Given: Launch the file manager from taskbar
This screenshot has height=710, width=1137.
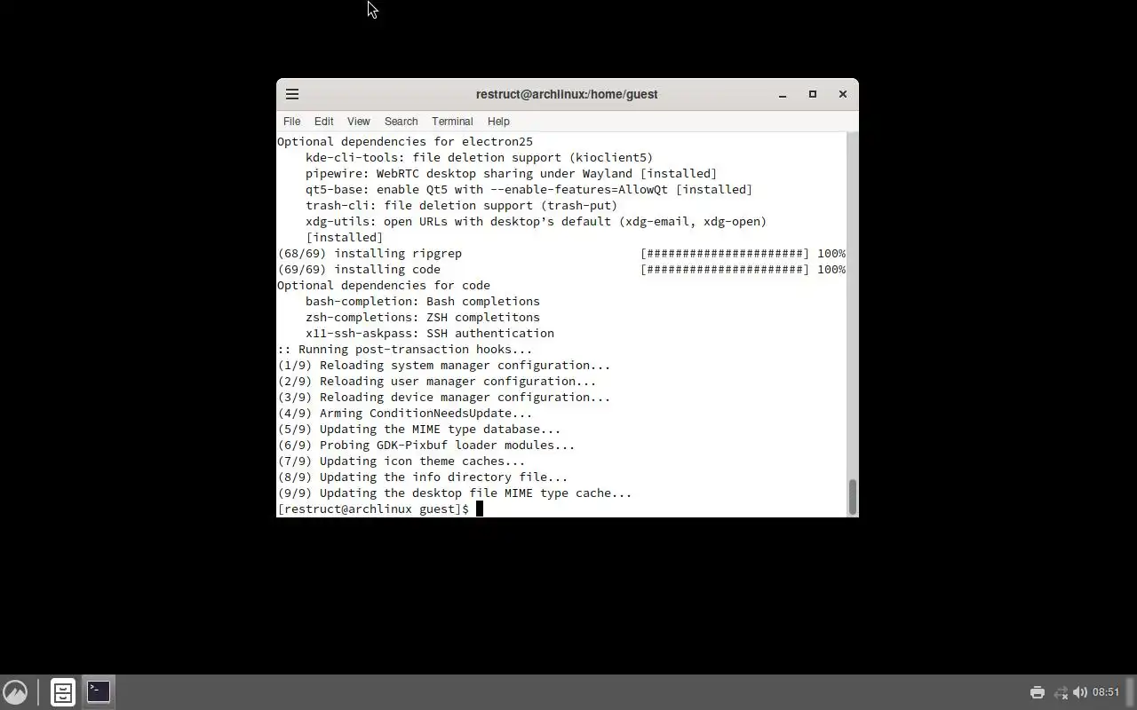Looking at the screenshot, I should coord(62,692).
